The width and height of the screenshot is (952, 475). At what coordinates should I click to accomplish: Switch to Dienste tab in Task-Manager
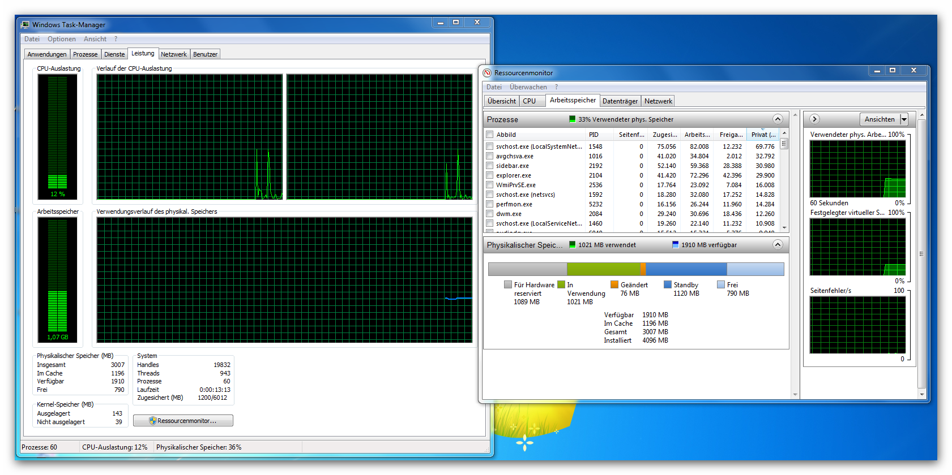pos(114,54)
